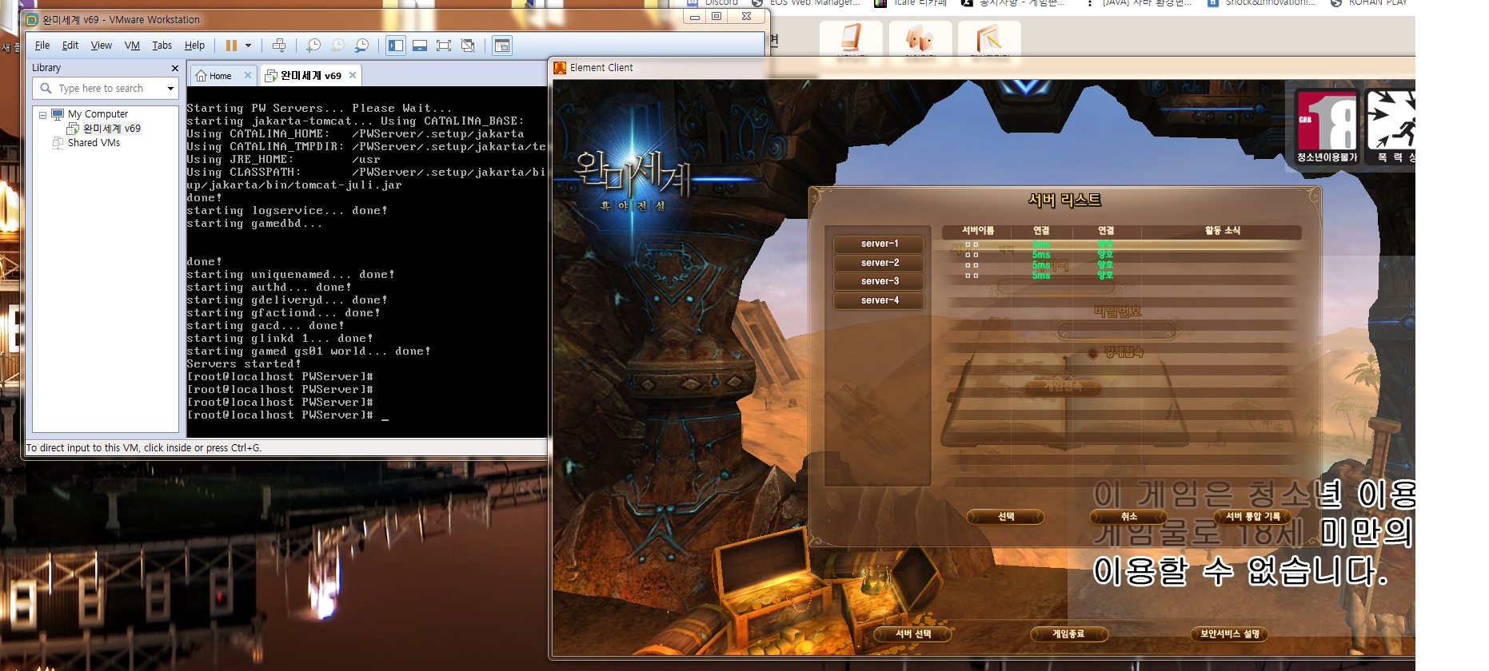The width and height of the screenshot is (1489, 671).
Task: Click the notepad-and-pencil icon tile on the background page
Action: (x=989, y=40)
